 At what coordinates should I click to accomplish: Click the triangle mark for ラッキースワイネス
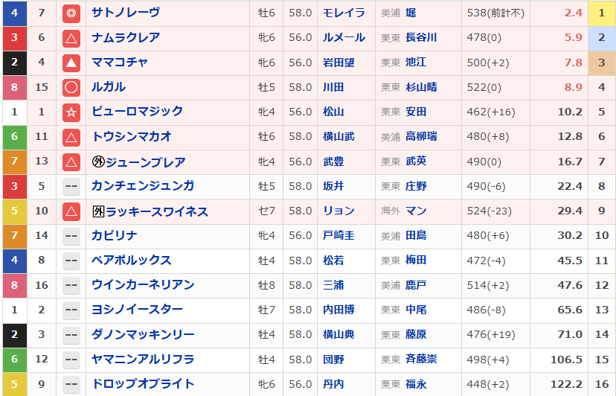pyautogui.click(x=71, y=211)
